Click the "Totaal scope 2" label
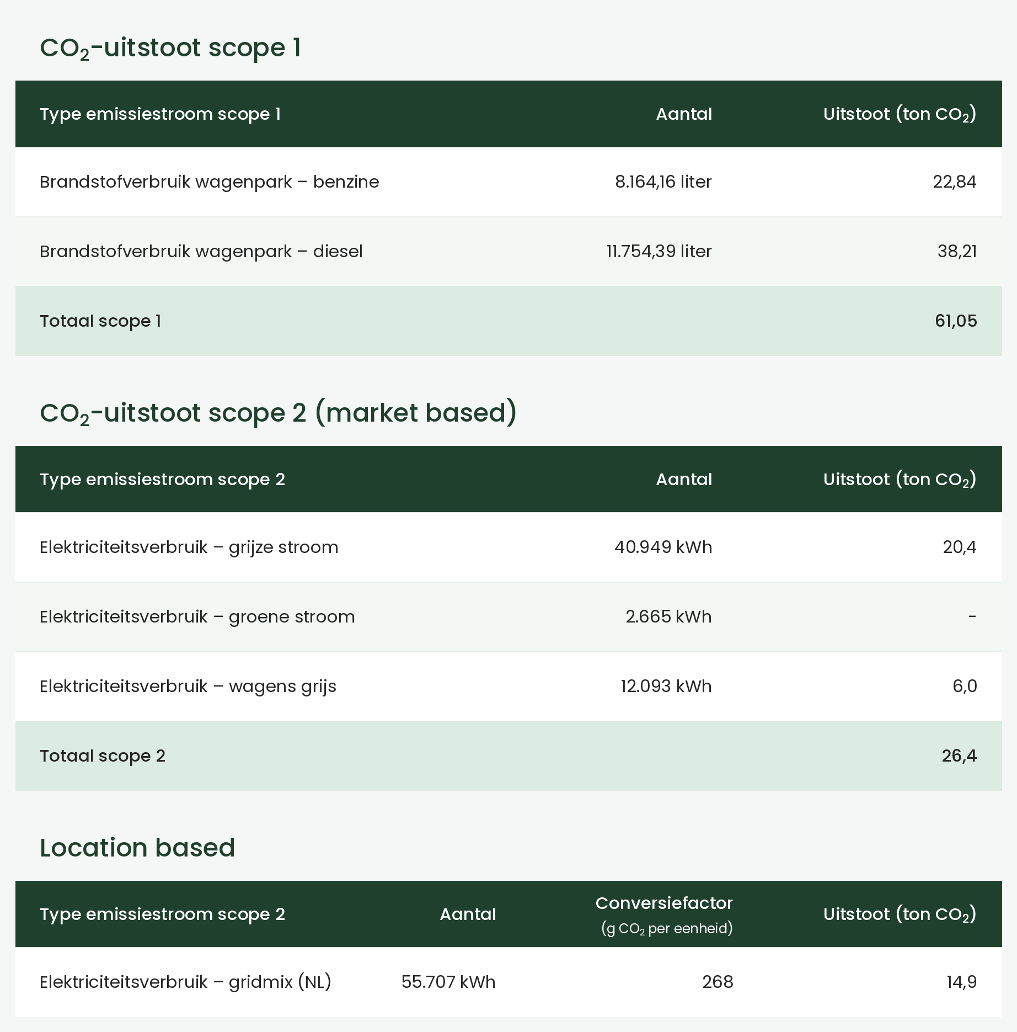 tap(103, 756)
